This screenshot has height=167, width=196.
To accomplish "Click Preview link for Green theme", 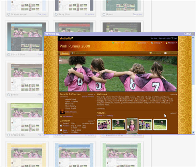I will click(x=137, y=14).
